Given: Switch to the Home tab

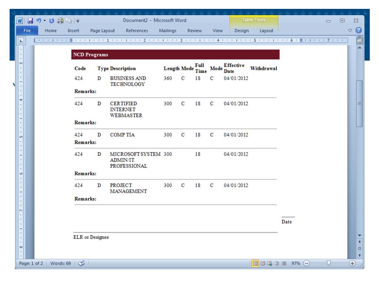Looking at the screenshot, I should pos(51,31).
